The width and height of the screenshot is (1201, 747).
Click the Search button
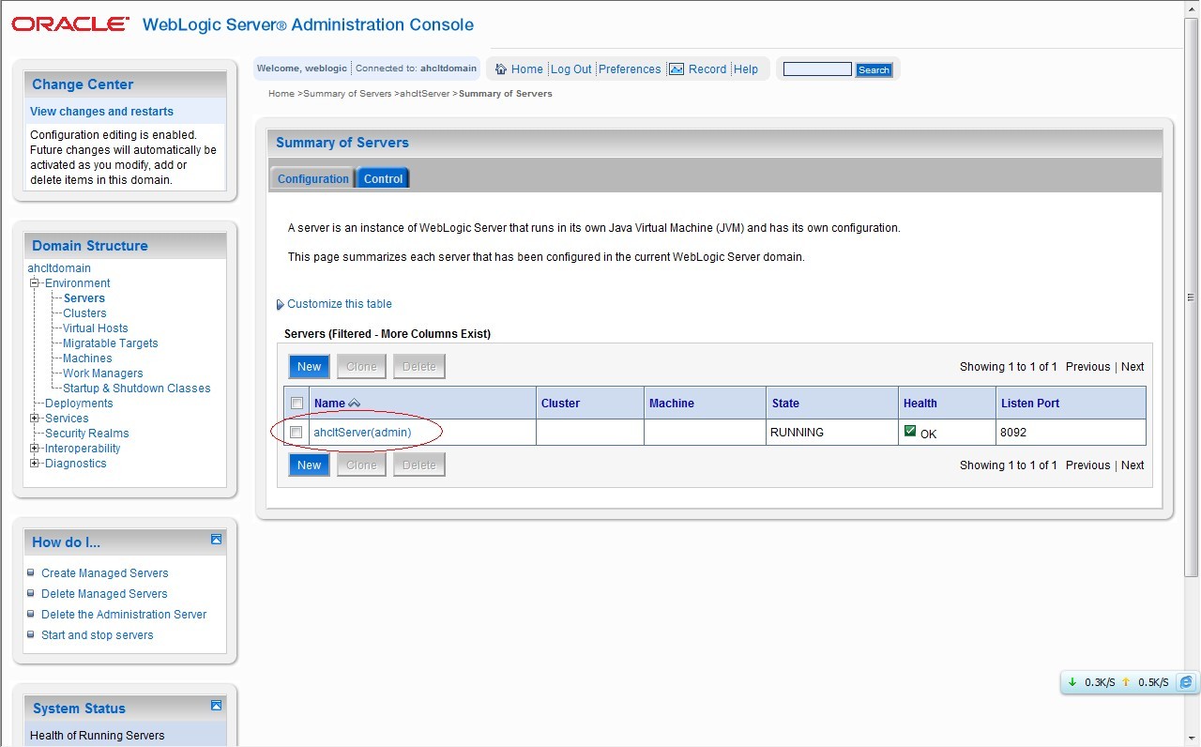point(874,69)
